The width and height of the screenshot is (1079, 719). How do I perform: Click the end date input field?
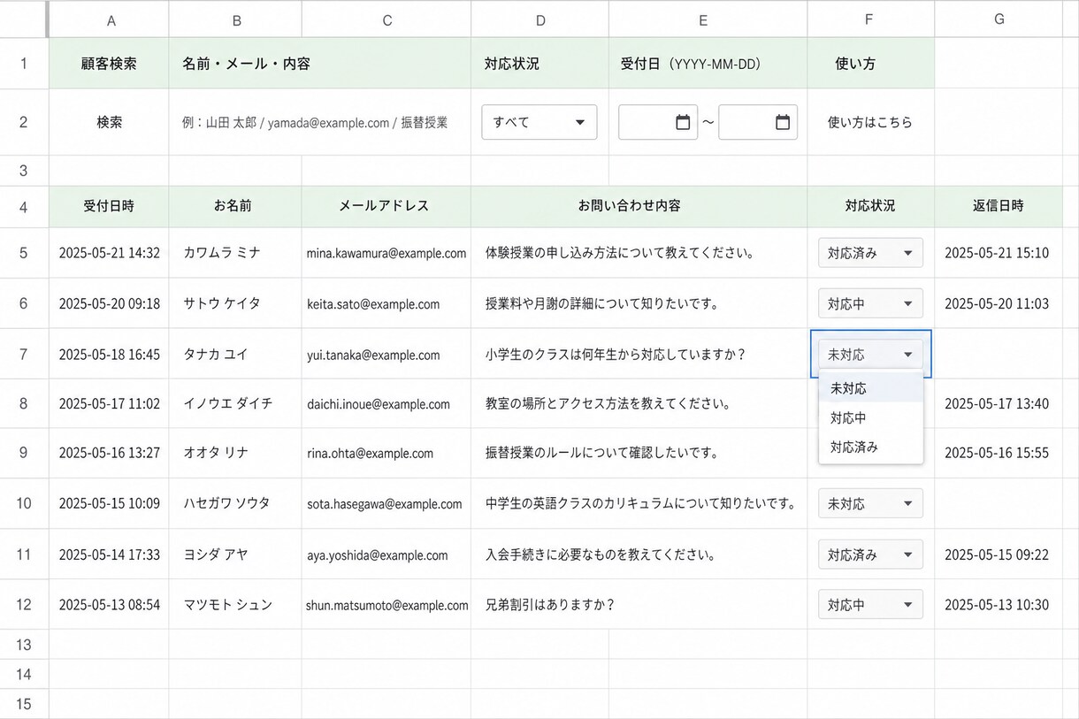coord(758,123)
